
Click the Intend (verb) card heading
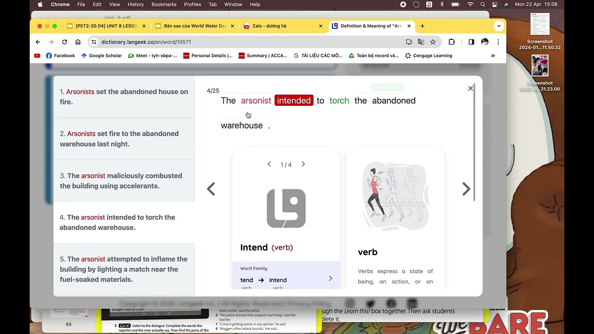(266, 247)
